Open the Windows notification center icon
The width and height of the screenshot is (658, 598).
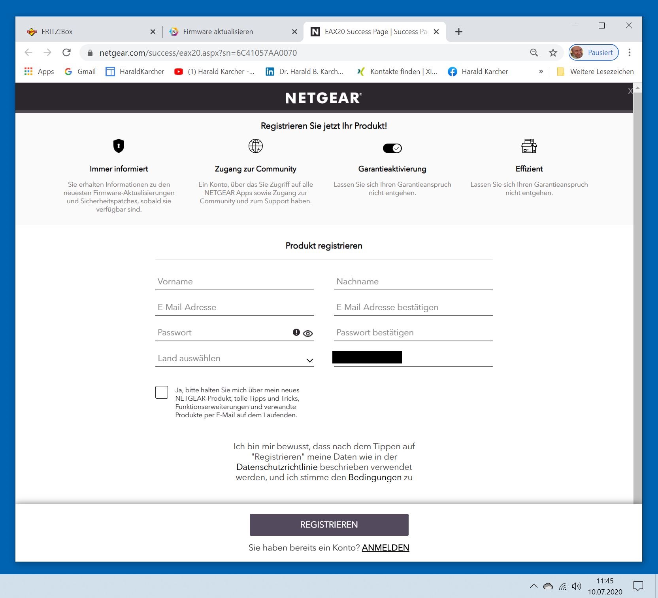click(638, 586)
